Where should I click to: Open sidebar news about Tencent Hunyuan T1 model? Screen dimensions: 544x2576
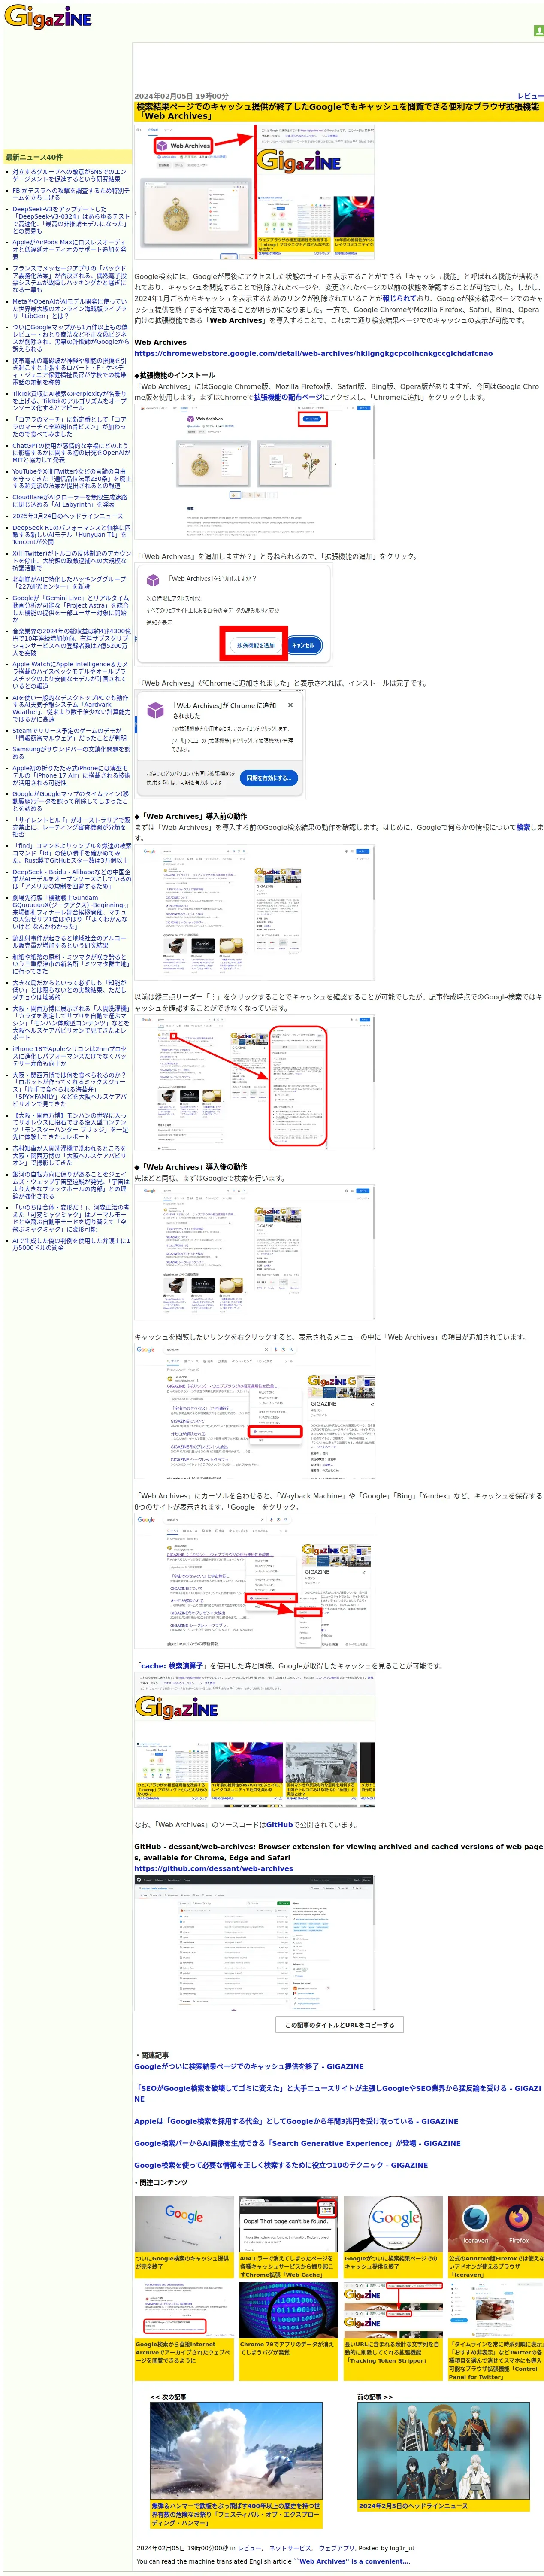click(x=70, y=535)
